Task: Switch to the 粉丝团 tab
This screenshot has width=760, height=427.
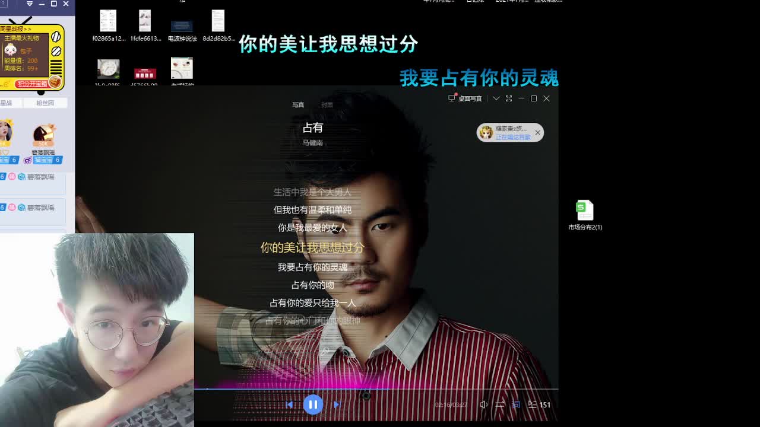Action: click(45, 103)
